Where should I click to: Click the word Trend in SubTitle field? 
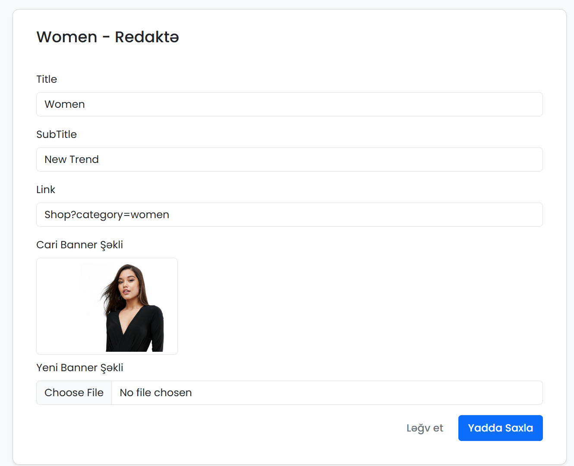pos(84,160)
